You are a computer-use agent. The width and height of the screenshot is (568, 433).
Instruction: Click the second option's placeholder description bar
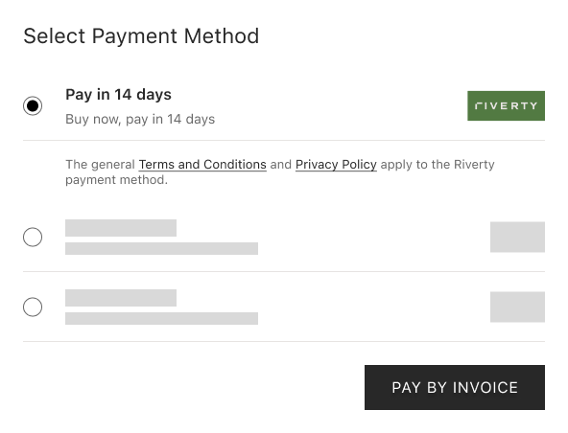coord(161,248)
